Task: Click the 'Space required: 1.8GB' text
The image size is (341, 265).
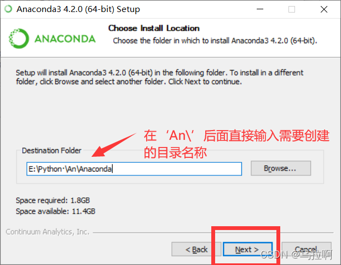Action: (53, 201)
